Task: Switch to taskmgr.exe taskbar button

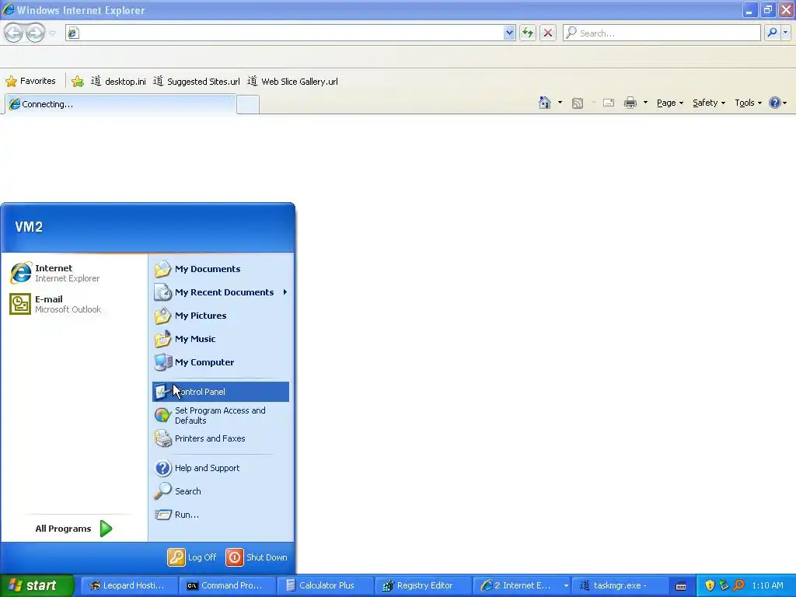Action: coord(620,586)
